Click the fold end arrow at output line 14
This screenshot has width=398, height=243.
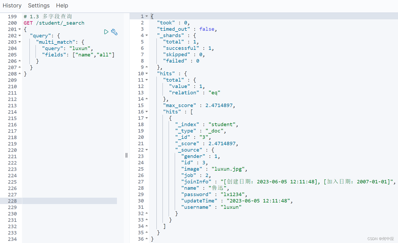pyautogui.click(x=147, y=99)
